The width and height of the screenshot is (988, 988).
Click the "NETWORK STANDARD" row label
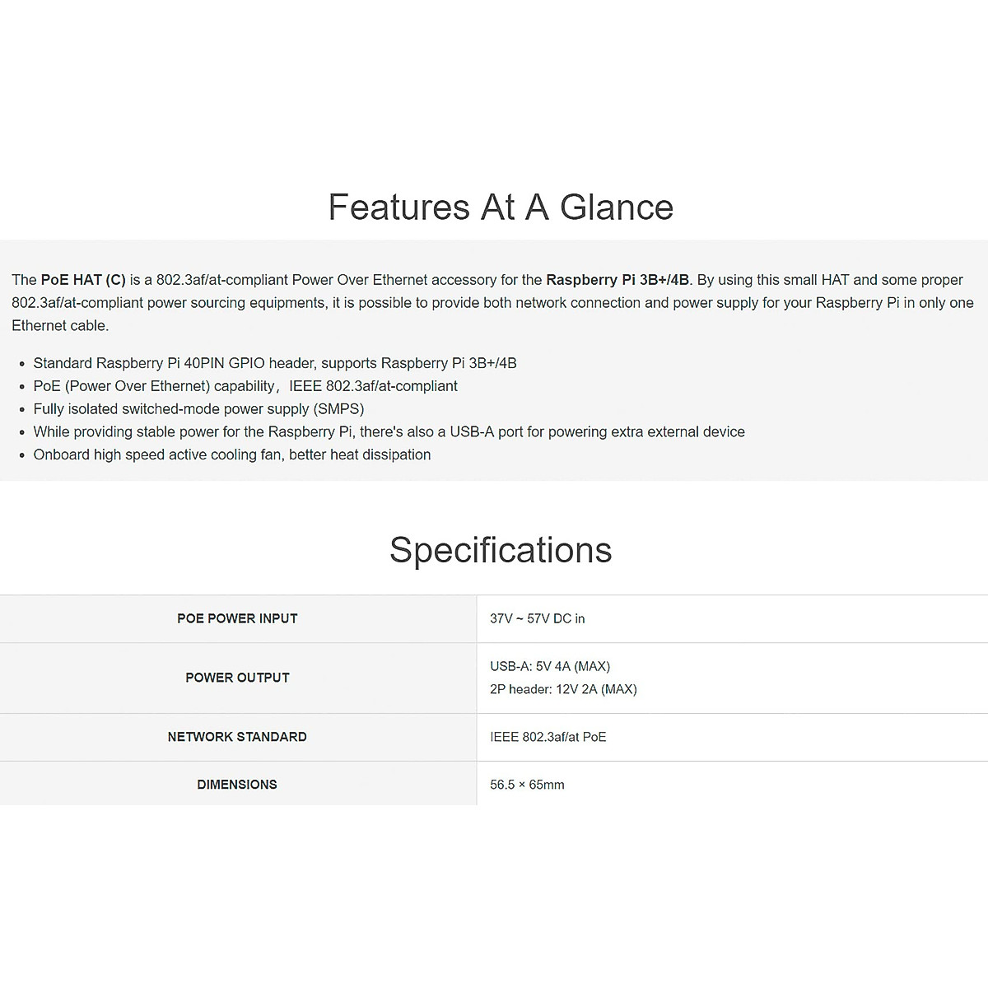coord(237,737)
